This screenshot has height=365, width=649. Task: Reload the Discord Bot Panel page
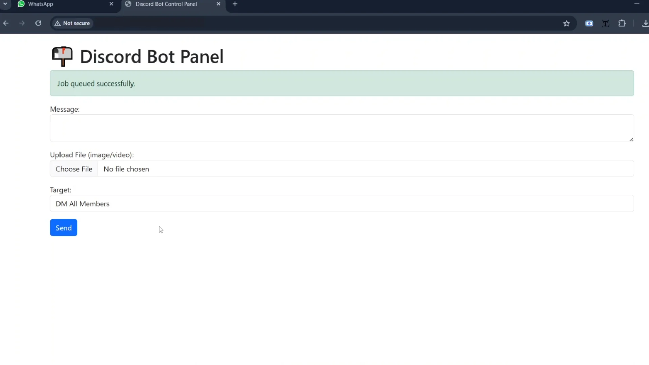pos(38,23)
